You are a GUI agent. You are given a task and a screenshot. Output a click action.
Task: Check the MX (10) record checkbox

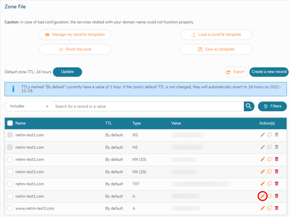[10, 160]
